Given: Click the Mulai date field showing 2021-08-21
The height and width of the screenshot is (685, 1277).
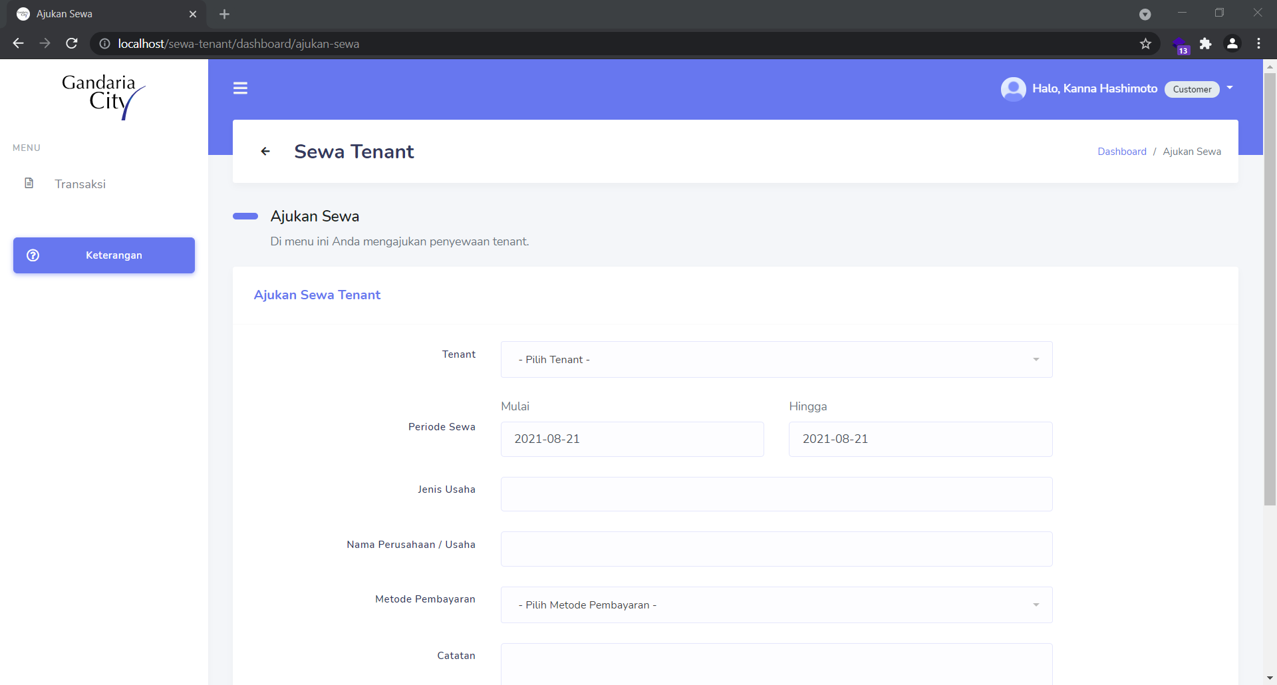Looking at the screenshot, I should [x=631, y=439].
